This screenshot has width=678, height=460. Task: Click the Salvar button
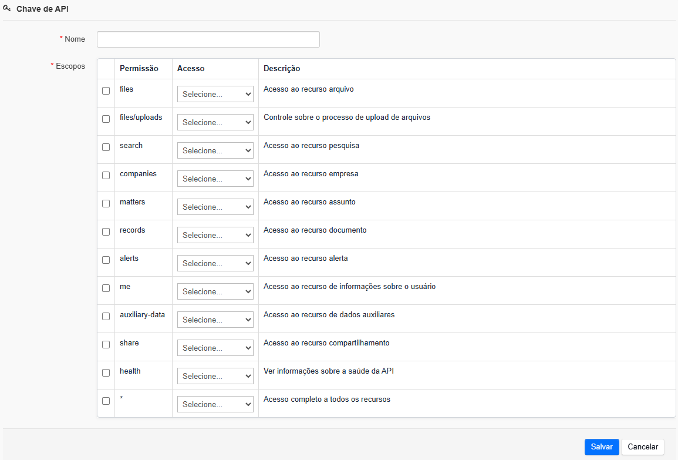(x=602, y=447)
